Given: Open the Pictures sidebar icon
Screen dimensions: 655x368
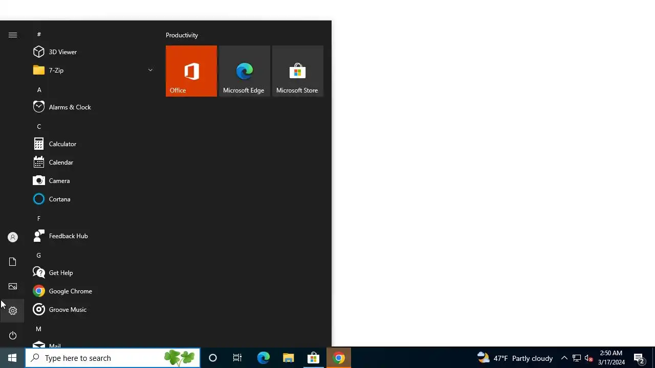Looking at the screenshot, I should (x=13, y=286).
